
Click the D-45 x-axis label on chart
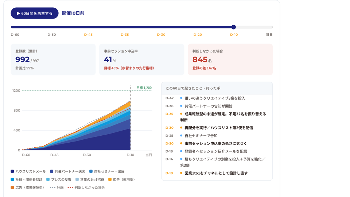pos(54,155)
